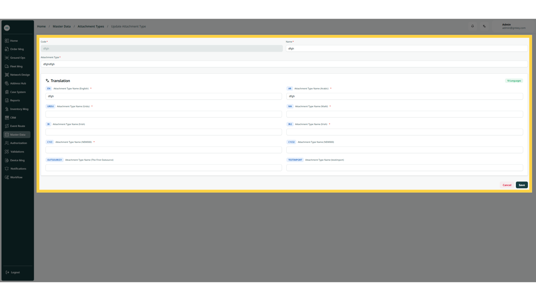Click the app logo in sidebar
This screenshot has height=301, width=536.
click(x=7, y=28)
